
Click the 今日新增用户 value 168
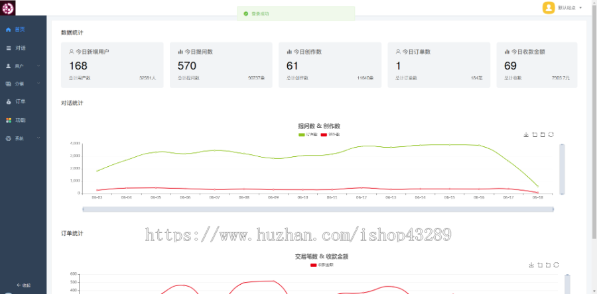(78, 66)
